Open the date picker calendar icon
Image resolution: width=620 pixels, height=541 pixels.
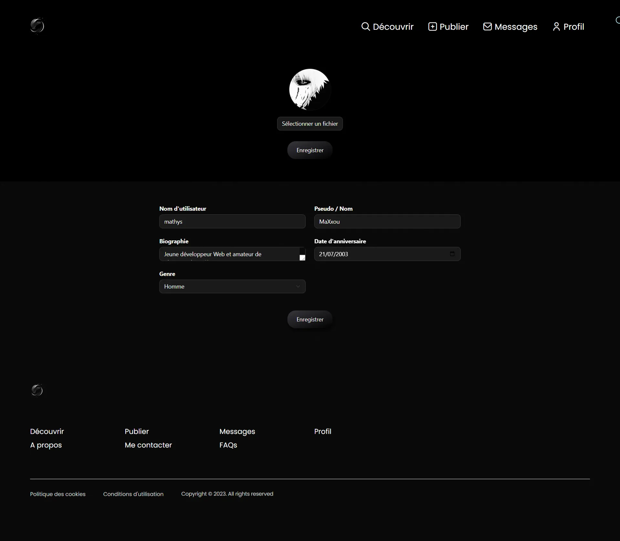(452, 254)
